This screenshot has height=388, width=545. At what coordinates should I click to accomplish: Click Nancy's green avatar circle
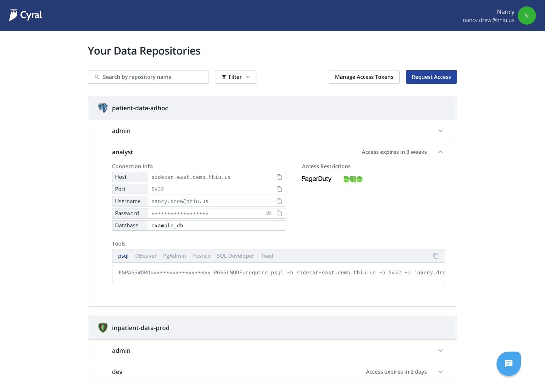click(526, 16)
